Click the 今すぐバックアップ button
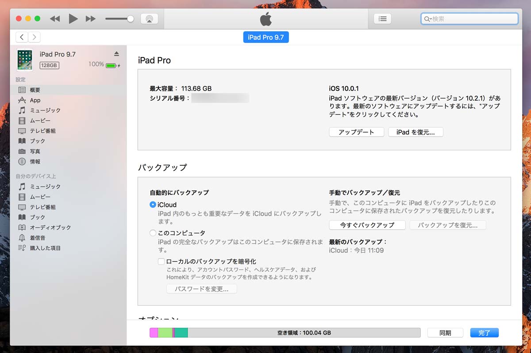 pyautogui.click(x=367, y=225)
